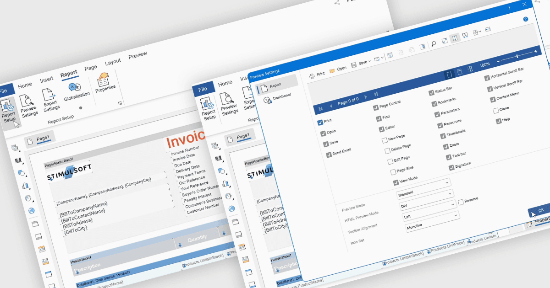Toggle the Thumbnails checkbox

coord(443,136)
